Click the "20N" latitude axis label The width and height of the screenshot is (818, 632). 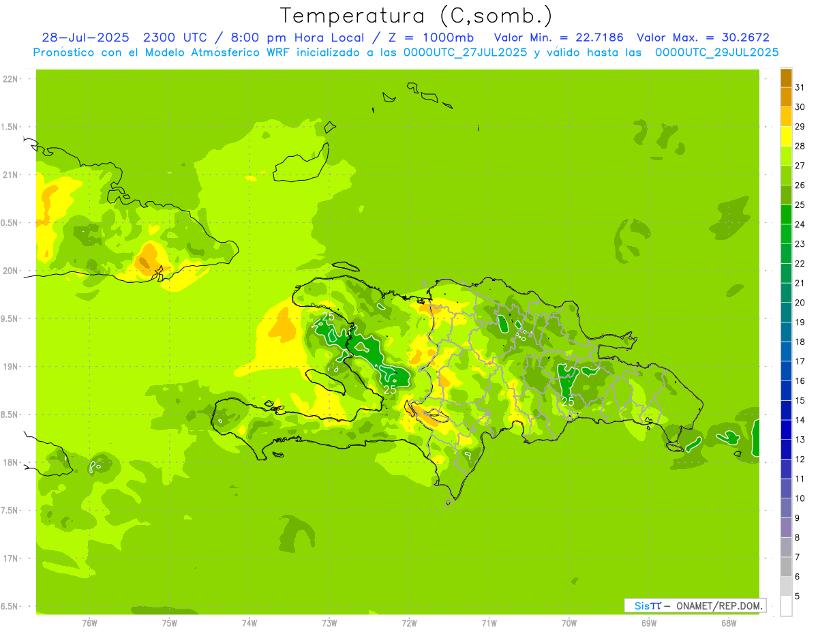11,271
